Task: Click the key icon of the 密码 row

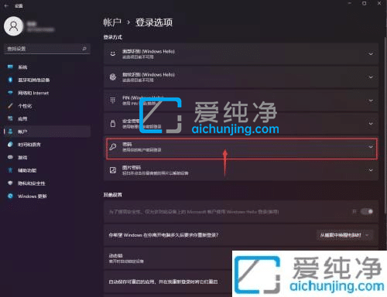Action: point(113,147)
